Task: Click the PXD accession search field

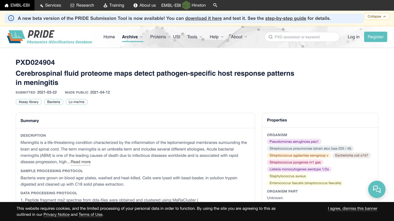Action: click(x=302, y=37)
